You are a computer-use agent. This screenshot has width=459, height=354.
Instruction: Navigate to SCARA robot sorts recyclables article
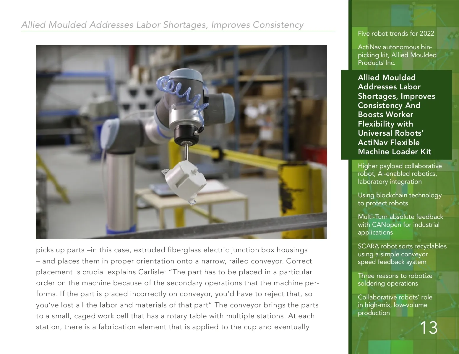(x=402, y=254)
